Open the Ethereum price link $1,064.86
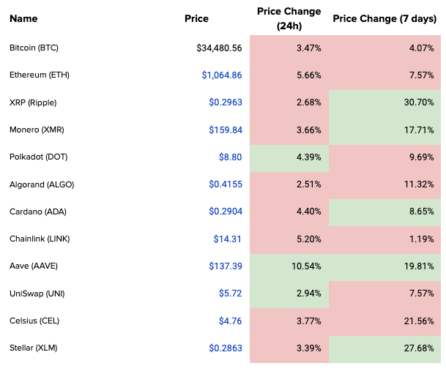Screen dimensions: 446x374 click(221, 75)
